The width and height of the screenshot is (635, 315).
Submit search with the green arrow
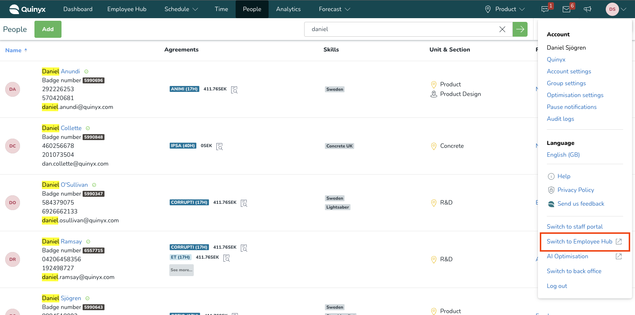coord(520,29)
